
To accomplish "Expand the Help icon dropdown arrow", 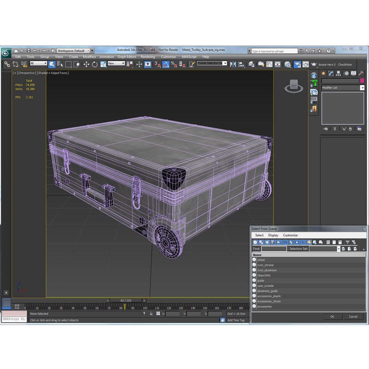I will [x=333, y=51].
